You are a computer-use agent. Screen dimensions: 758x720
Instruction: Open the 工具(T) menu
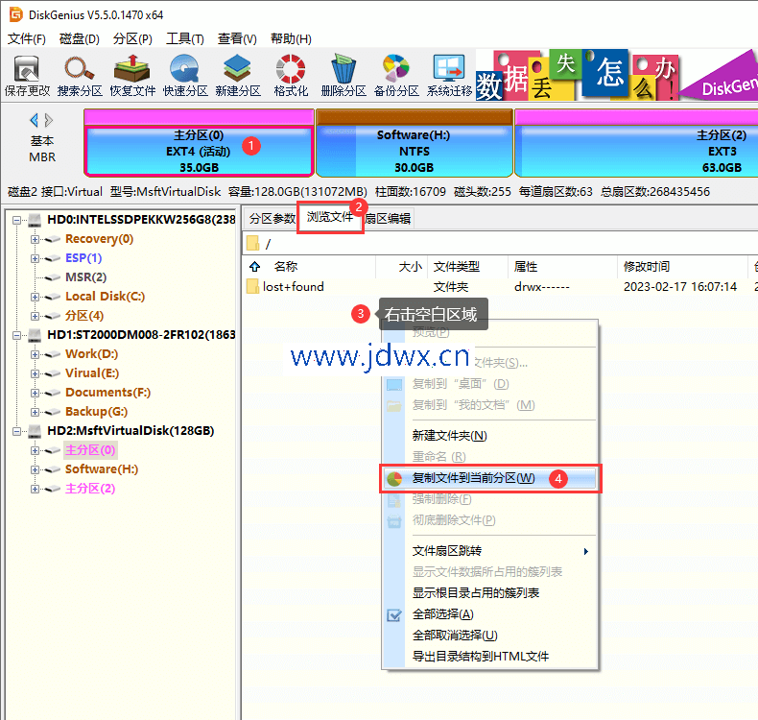tap(184, 38)
